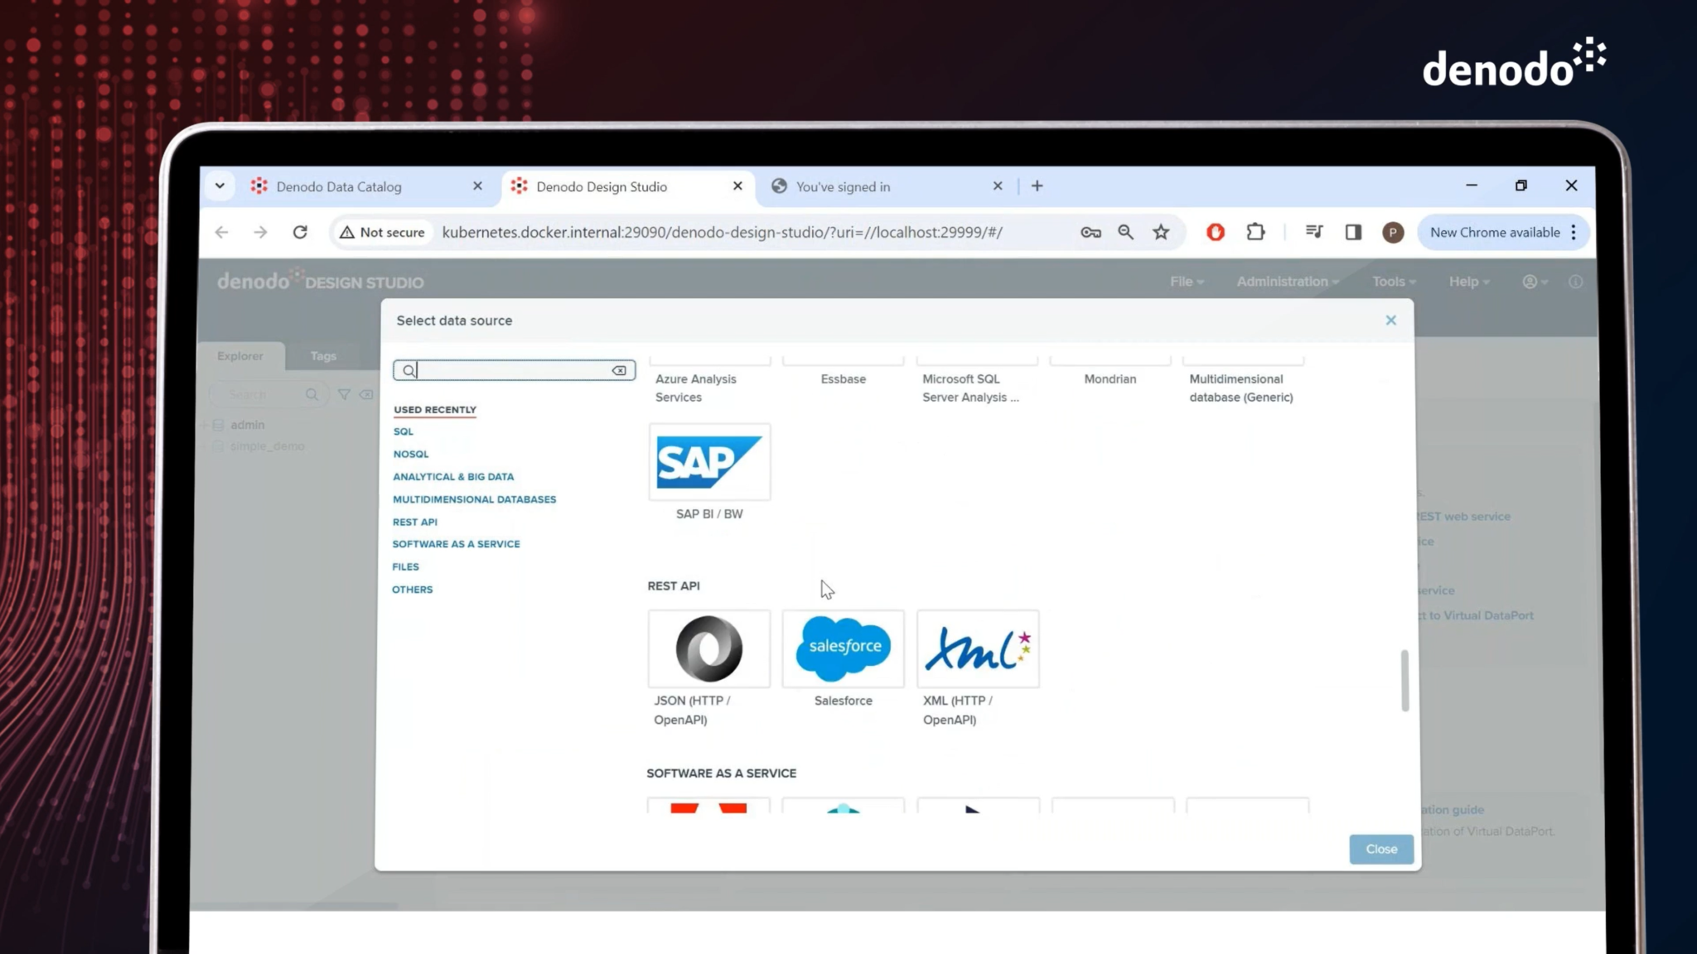This screenshot has width=1697, height=954.
Task: Switch to the Tags tab
Action: click(x=323, y=355)
